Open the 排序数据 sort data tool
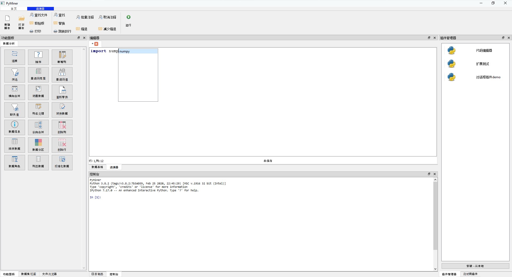This screenshot has height=277, width=512. coord(15,145)
